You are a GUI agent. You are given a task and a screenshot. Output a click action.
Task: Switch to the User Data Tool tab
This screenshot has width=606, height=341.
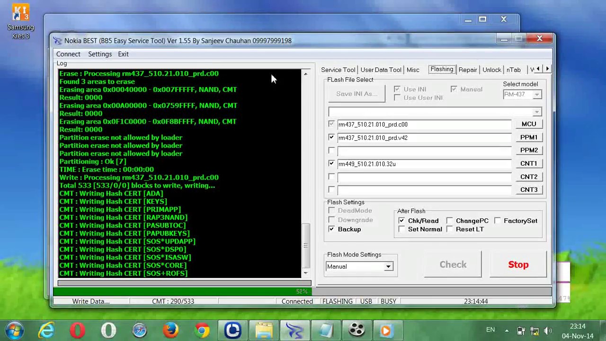tap(381, 70)
